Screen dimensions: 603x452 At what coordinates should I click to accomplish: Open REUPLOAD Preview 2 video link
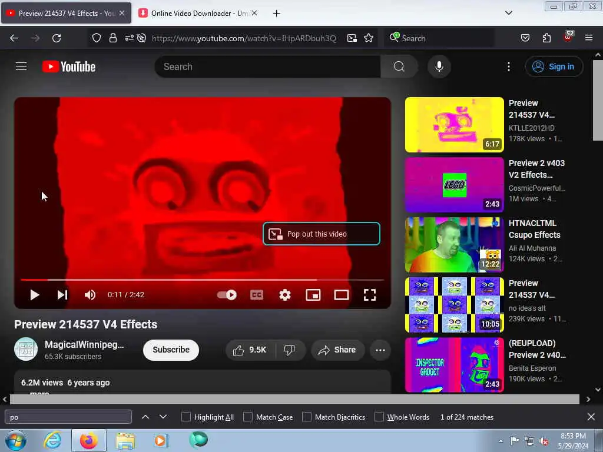pos(537,349)
